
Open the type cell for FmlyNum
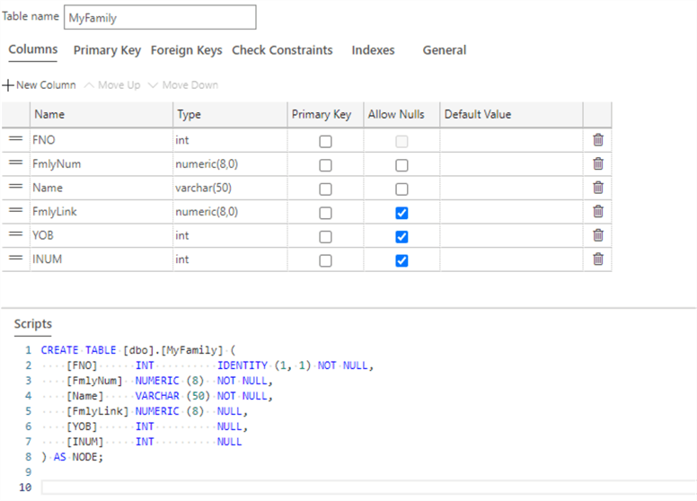pos(229,164)
